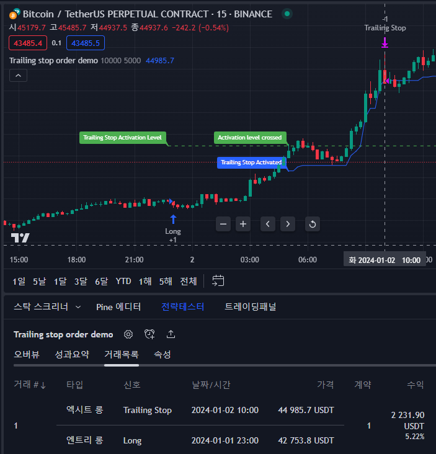The height and width of the screenshot is (454, 436).
Task: Zoom out chart with minus button
Action: pyautogui.click(x=223, y=224)
